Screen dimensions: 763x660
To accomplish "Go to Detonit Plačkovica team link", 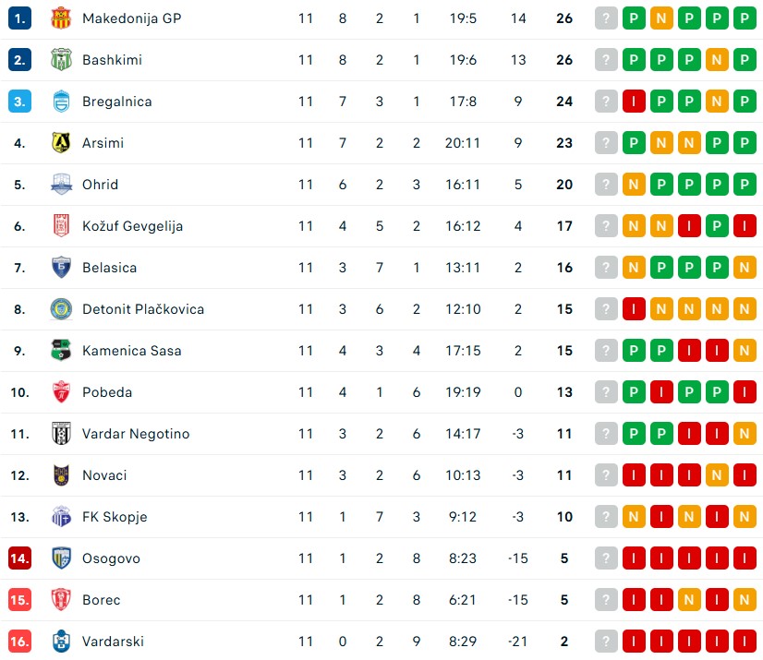I will [142, 309].
